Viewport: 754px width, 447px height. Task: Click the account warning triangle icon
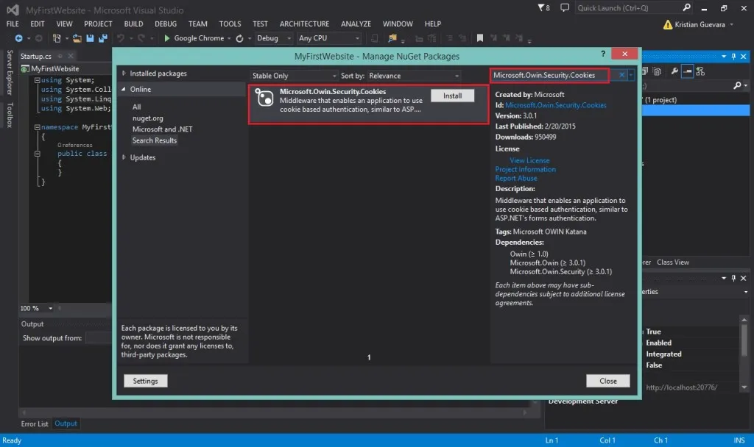[x=667, y=24]
